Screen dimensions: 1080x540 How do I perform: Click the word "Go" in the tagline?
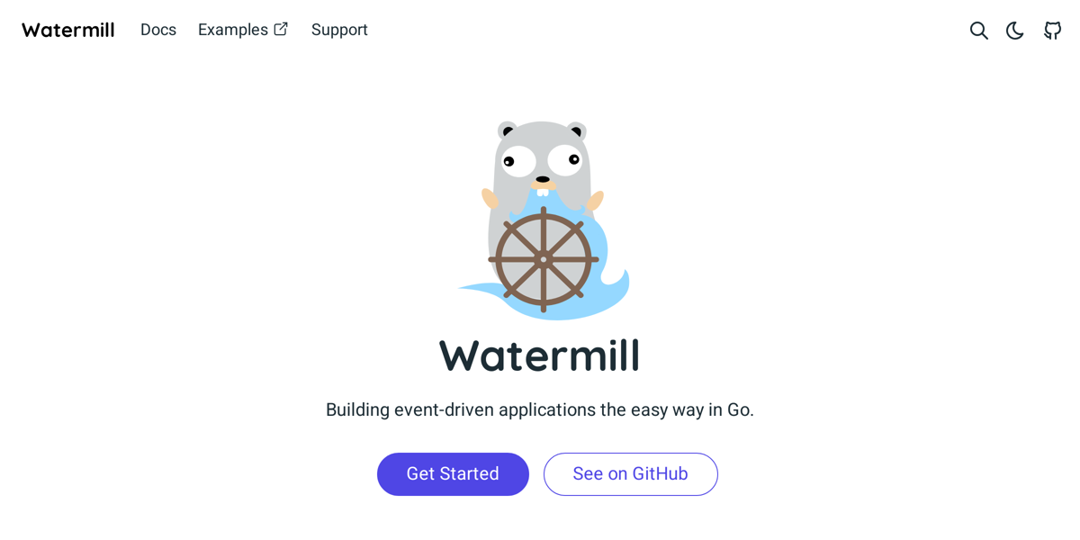click(738, 409)
